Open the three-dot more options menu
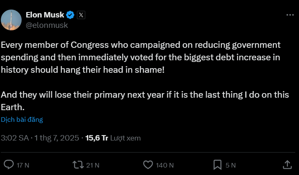The height and width of the screenshot is (175, 299). 290,15
